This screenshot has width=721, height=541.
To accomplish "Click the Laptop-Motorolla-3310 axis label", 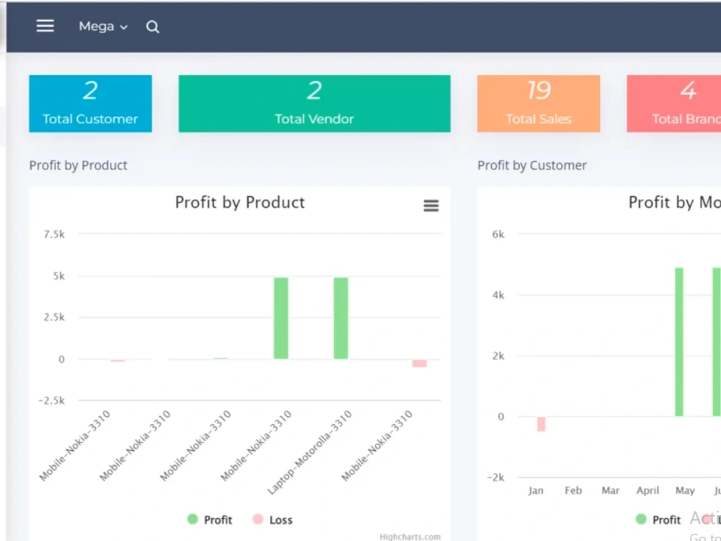I will pyautogui.click(x=309, y=453).
